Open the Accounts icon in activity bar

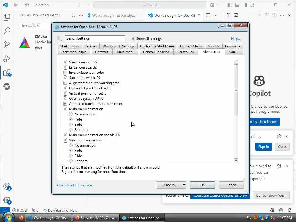(7, 186)
